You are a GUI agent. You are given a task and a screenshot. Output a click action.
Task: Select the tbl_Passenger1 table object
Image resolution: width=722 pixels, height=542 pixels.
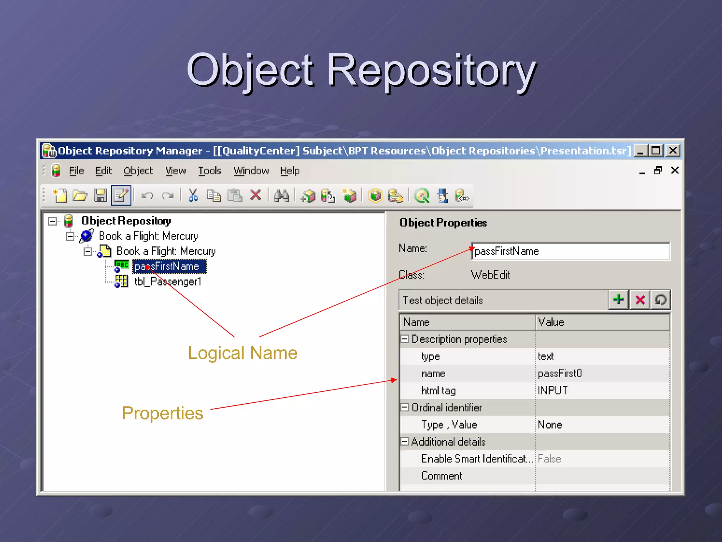[x=168, y=282]
